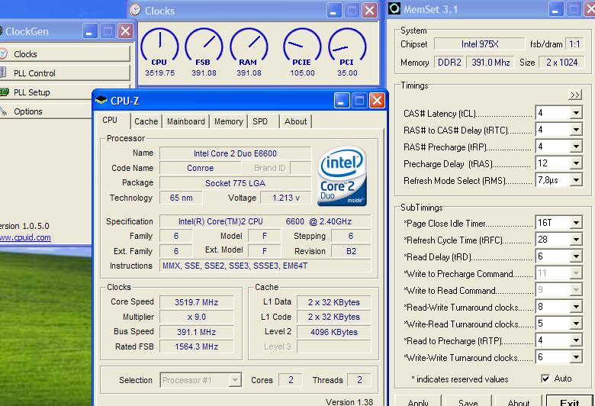
Task: Click the green chip icon beside PLL Setup
Action: 4,92
